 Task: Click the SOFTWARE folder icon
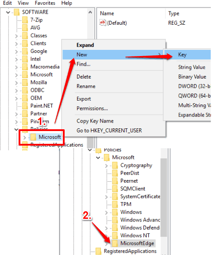point(17,12)
